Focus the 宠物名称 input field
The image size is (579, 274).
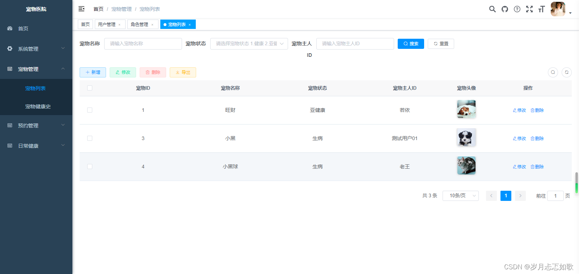coord(143,44)
